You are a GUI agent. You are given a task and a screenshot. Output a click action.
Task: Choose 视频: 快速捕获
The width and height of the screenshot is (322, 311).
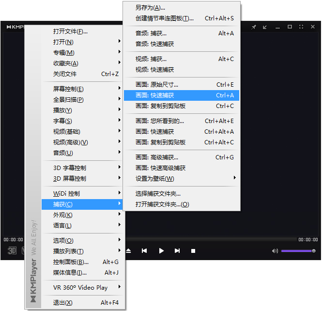[x=182, y=70]
